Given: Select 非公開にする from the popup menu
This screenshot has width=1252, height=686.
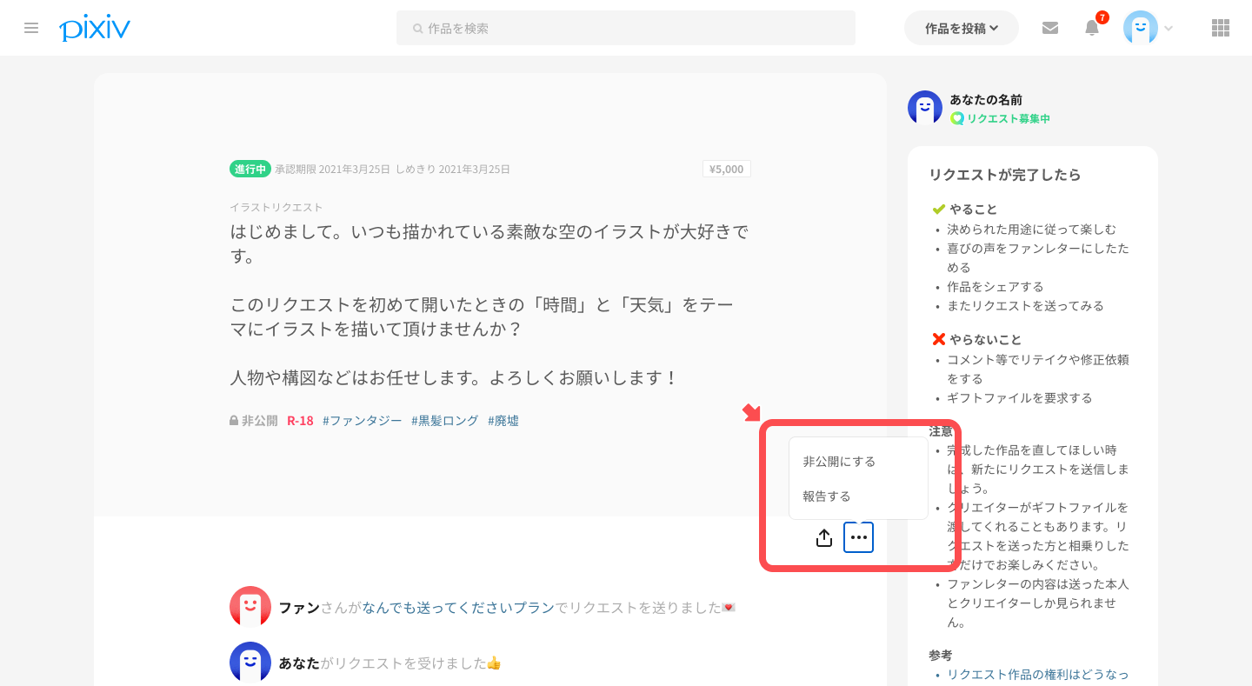Looking at the screenshot, I should pyautogui.click(x=839, y=462).
